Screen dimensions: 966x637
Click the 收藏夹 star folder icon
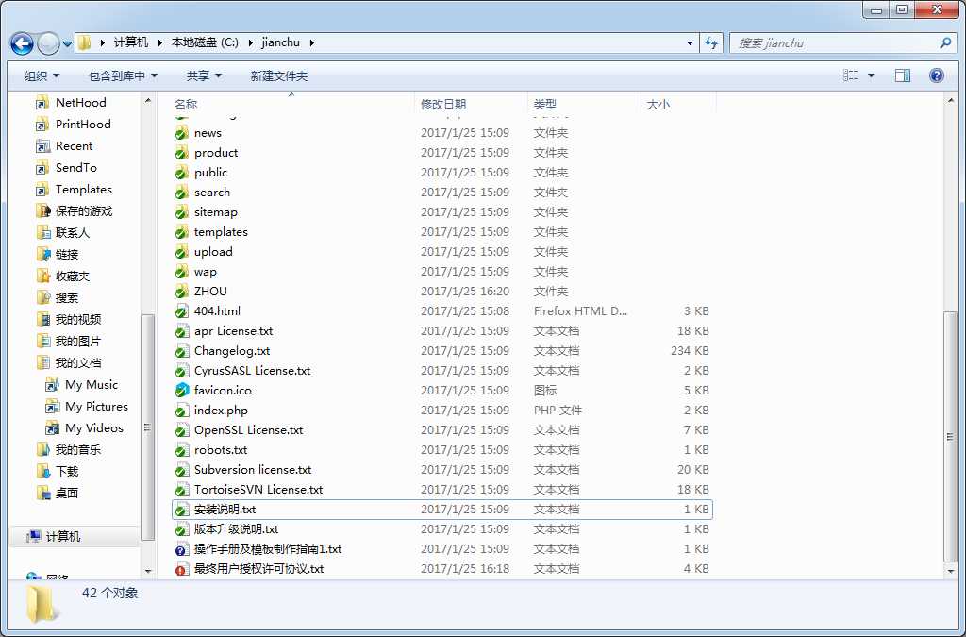click(x=42, y=276)
